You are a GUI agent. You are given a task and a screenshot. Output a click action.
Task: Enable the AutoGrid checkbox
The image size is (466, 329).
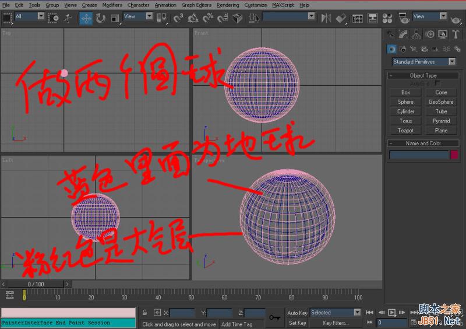pos(437,83)
